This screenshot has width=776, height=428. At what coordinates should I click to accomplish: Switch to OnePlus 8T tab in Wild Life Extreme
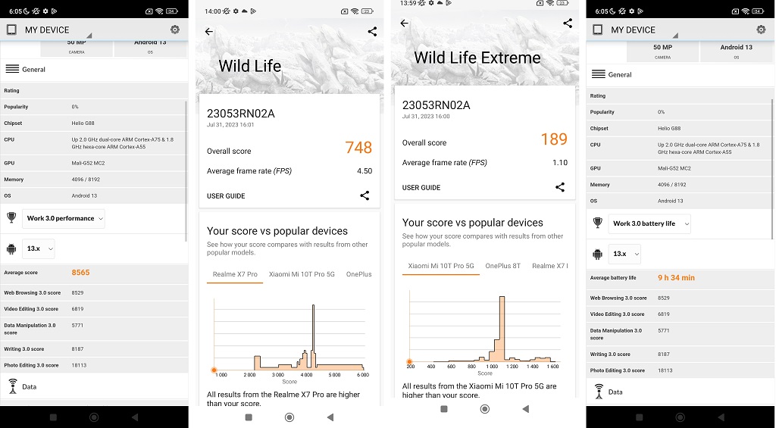pyautogui.click(x=503, y=266)
